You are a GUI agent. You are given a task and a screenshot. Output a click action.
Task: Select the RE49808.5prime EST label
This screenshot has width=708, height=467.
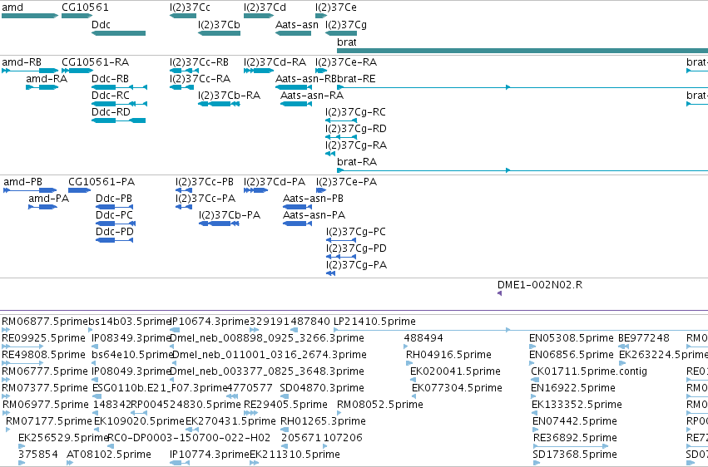tap(43, 355)
